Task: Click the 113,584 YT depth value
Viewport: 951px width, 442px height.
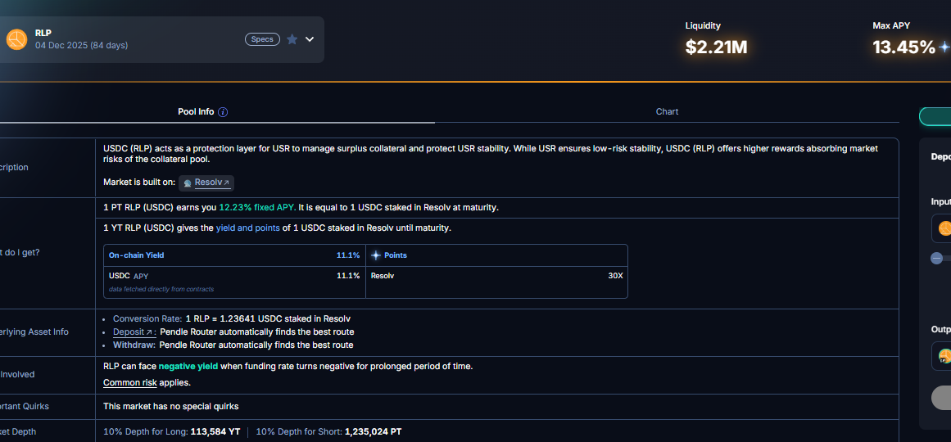Action: point(215,431)
